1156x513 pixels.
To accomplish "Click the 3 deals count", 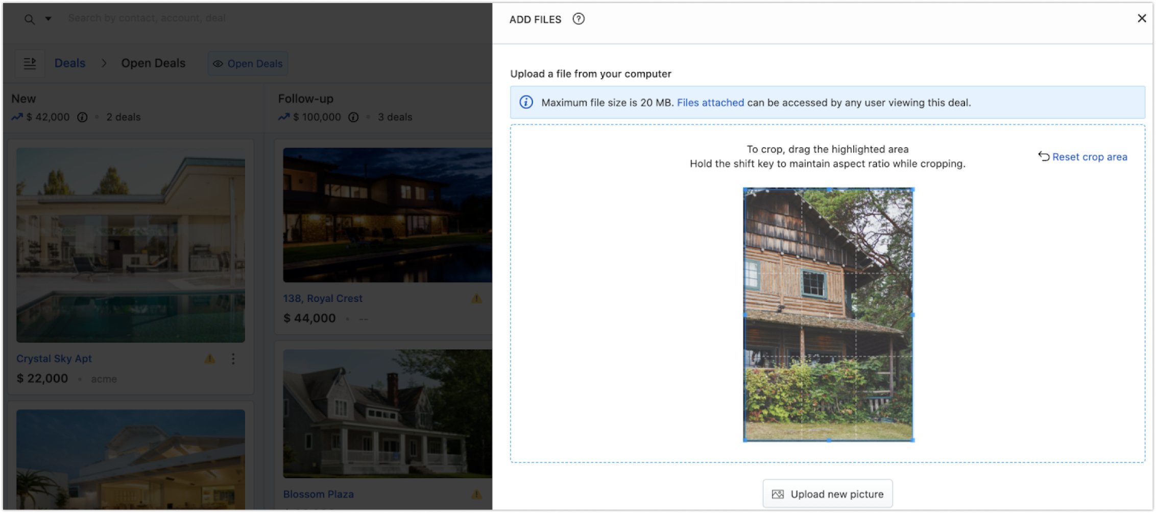I will coord(395,117).
